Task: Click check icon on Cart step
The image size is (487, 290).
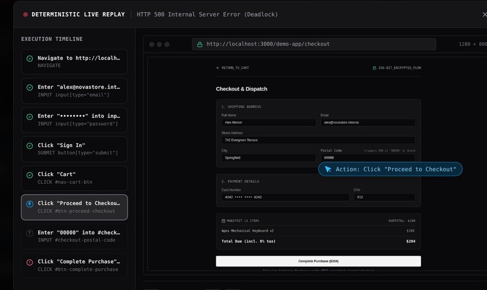Action: (x=30, y=175)
